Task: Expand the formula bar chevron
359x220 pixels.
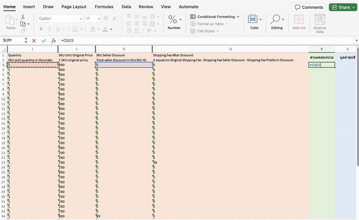Action: pyautogui.click(x=356, y=41)
